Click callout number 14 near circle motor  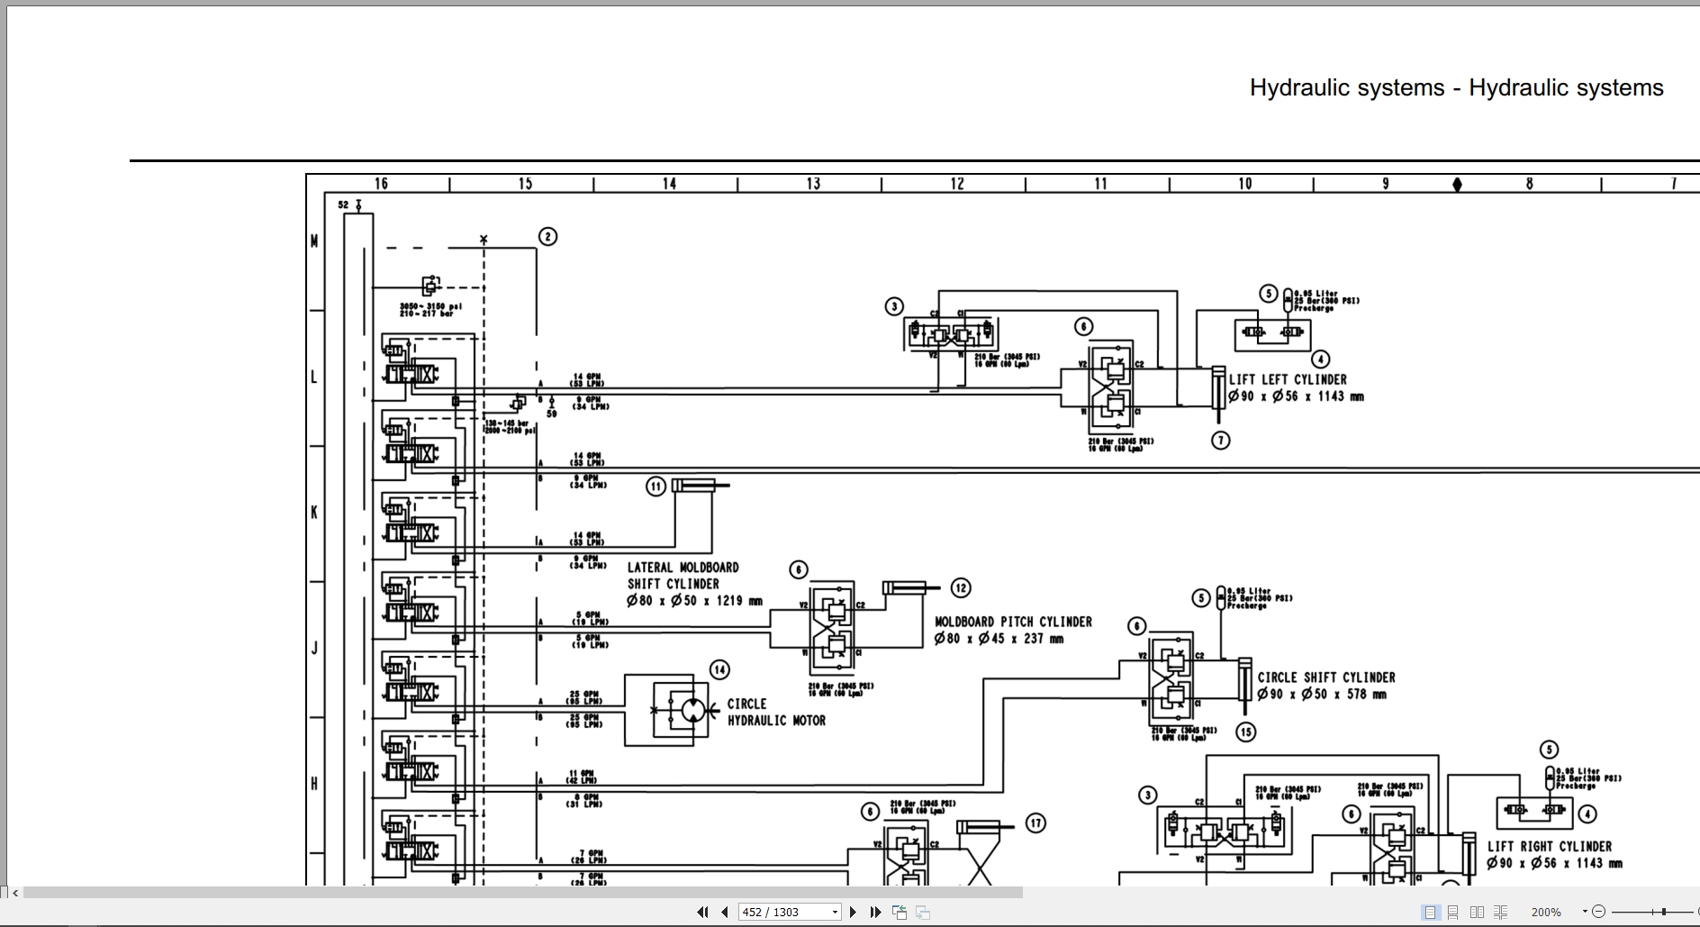click(719, 669)
